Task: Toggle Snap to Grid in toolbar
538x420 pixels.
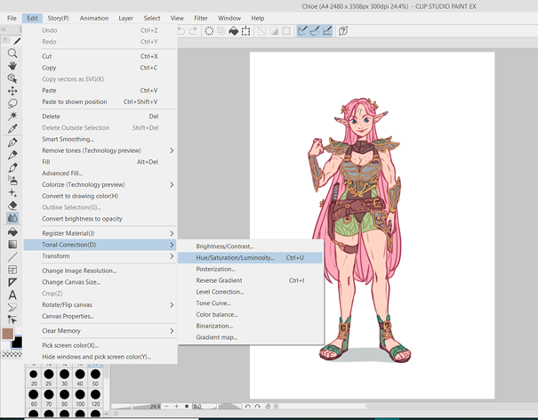Action: pyautogui.click(x=328, y=30)
